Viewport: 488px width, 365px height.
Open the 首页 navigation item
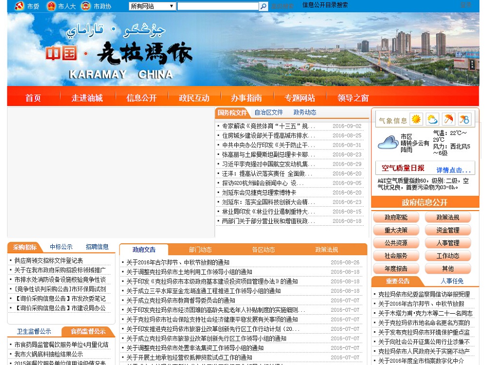click(x=33, y=98)
